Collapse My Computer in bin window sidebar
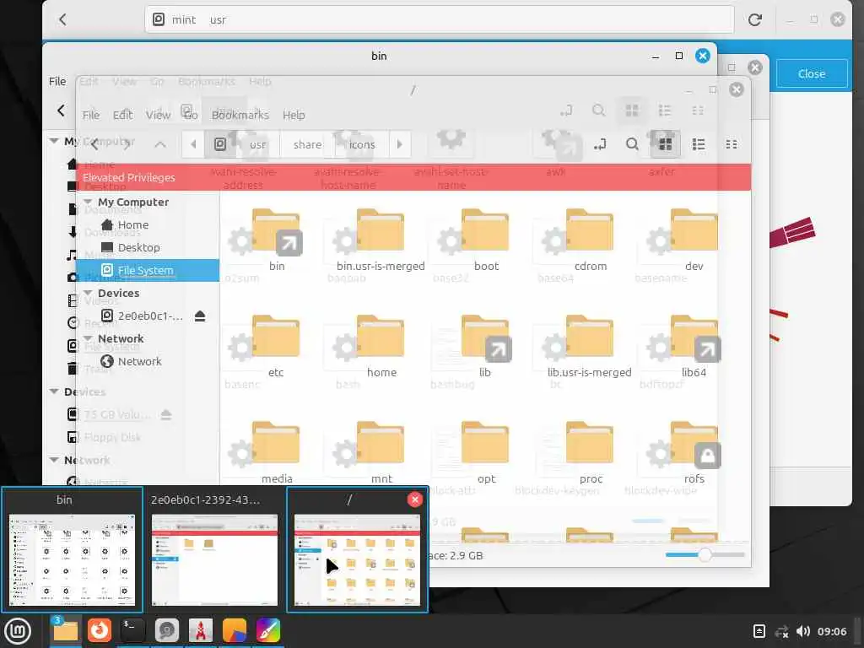The height and width of the screenshot is (648, 864). pyautogui.click(x=54, y=141)
